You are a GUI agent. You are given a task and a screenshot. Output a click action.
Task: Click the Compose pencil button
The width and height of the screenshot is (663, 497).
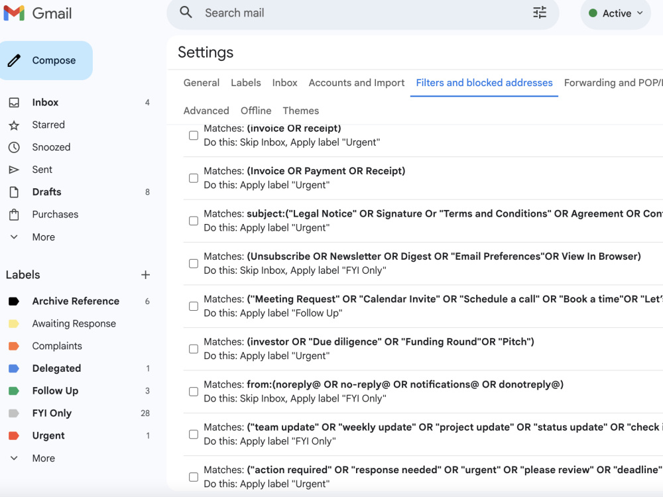46,60
